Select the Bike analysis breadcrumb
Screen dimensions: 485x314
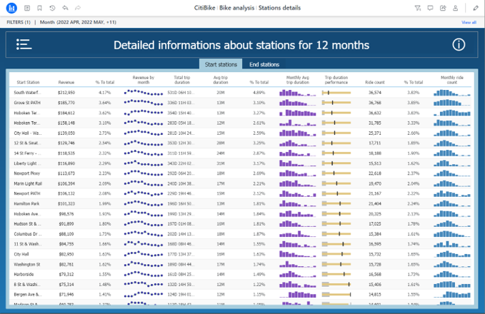(x=236, y=8)
